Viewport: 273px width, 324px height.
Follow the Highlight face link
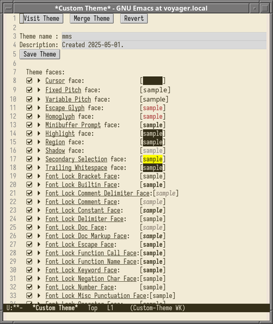[x=60, y=133]
